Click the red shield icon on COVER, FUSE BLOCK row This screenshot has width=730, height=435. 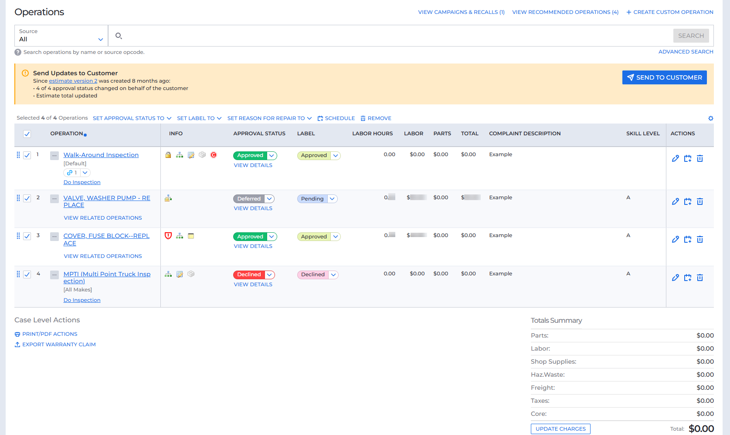click(168, 236)
